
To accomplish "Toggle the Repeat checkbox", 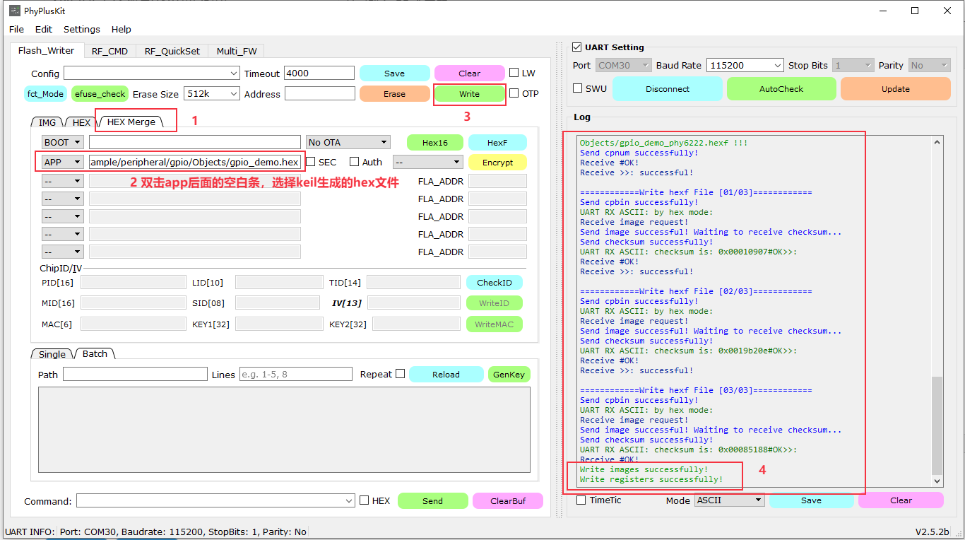I will click(401, 374).
